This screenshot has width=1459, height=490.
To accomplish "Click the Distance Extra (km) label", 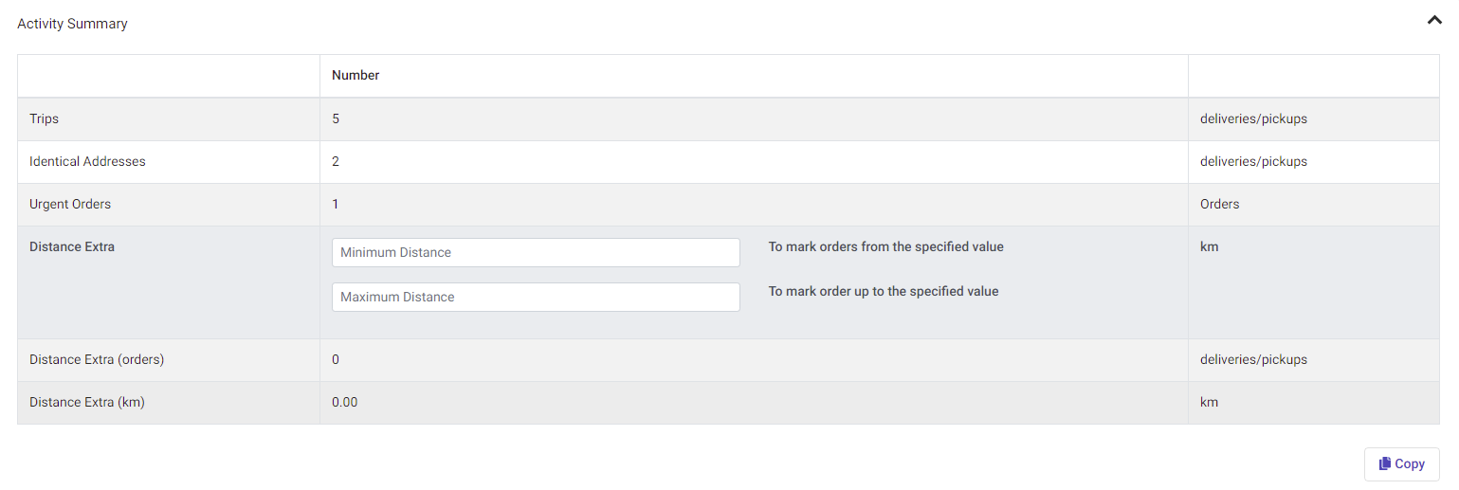I will pyautogui.click(x=87, y=402).
